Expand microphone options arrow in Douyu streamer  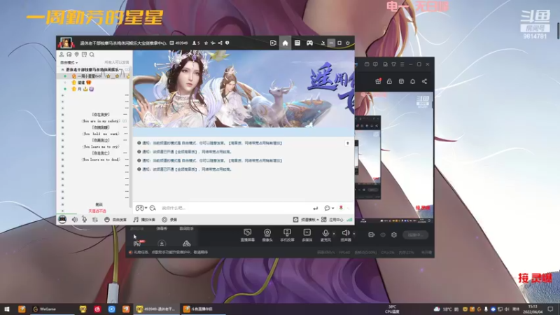pos(334,234)
